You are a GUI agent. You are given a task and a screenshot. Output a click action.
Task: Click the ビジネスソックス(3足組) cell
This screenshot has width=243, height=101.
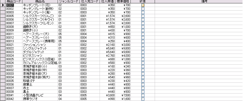point(40,59)
